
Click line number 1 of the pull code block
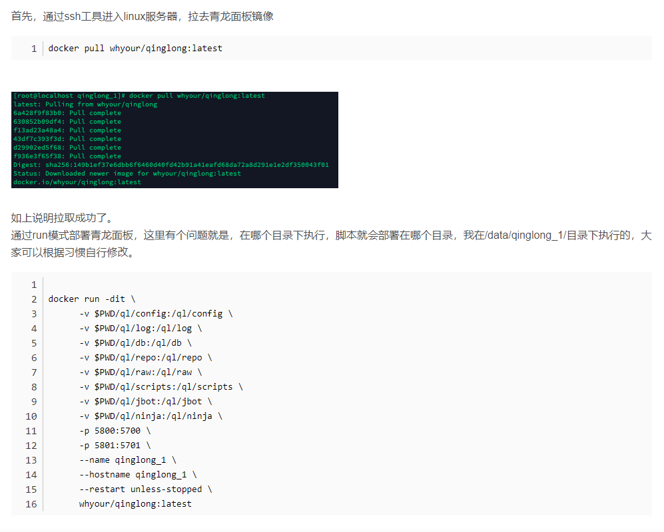[34, 49]
